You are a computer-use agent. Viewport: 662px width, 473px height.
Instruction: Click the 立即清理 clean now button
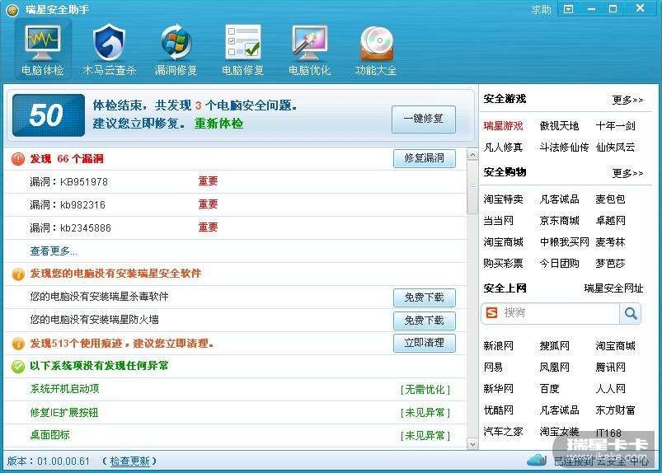click(x=425, y=343)
